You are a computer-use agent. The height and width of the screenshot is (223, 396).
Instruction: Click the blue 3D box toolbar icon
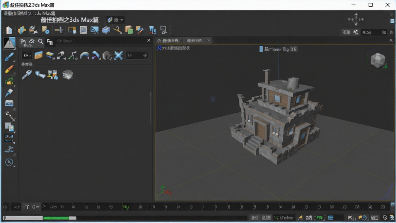click(x=106, y=30)
